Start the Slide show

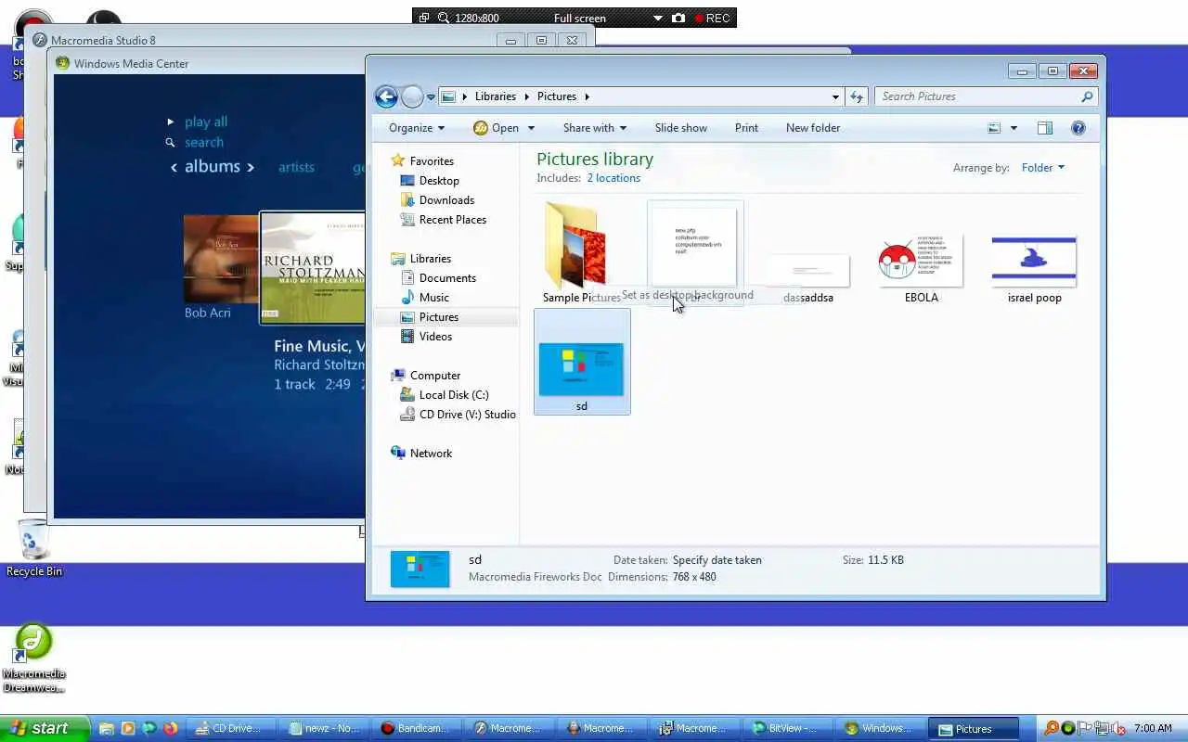pyautogui.click(x=681, y=128)
